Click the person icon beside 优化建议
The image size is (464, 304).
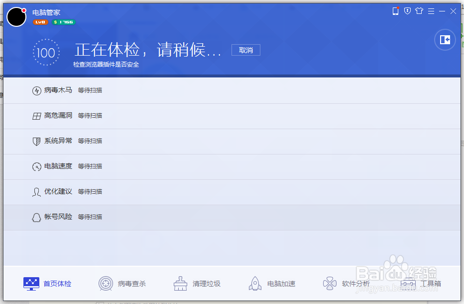coord(36,192)
